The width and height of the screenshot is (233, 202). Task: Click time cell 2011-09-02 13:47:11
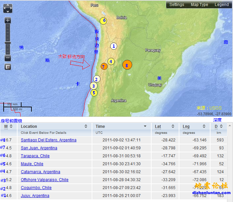(x=121, y=140)
